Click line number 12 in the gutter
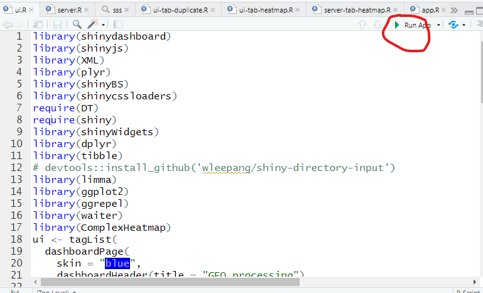This screenshot has height=293, width=483. click(x=16, y=168)
